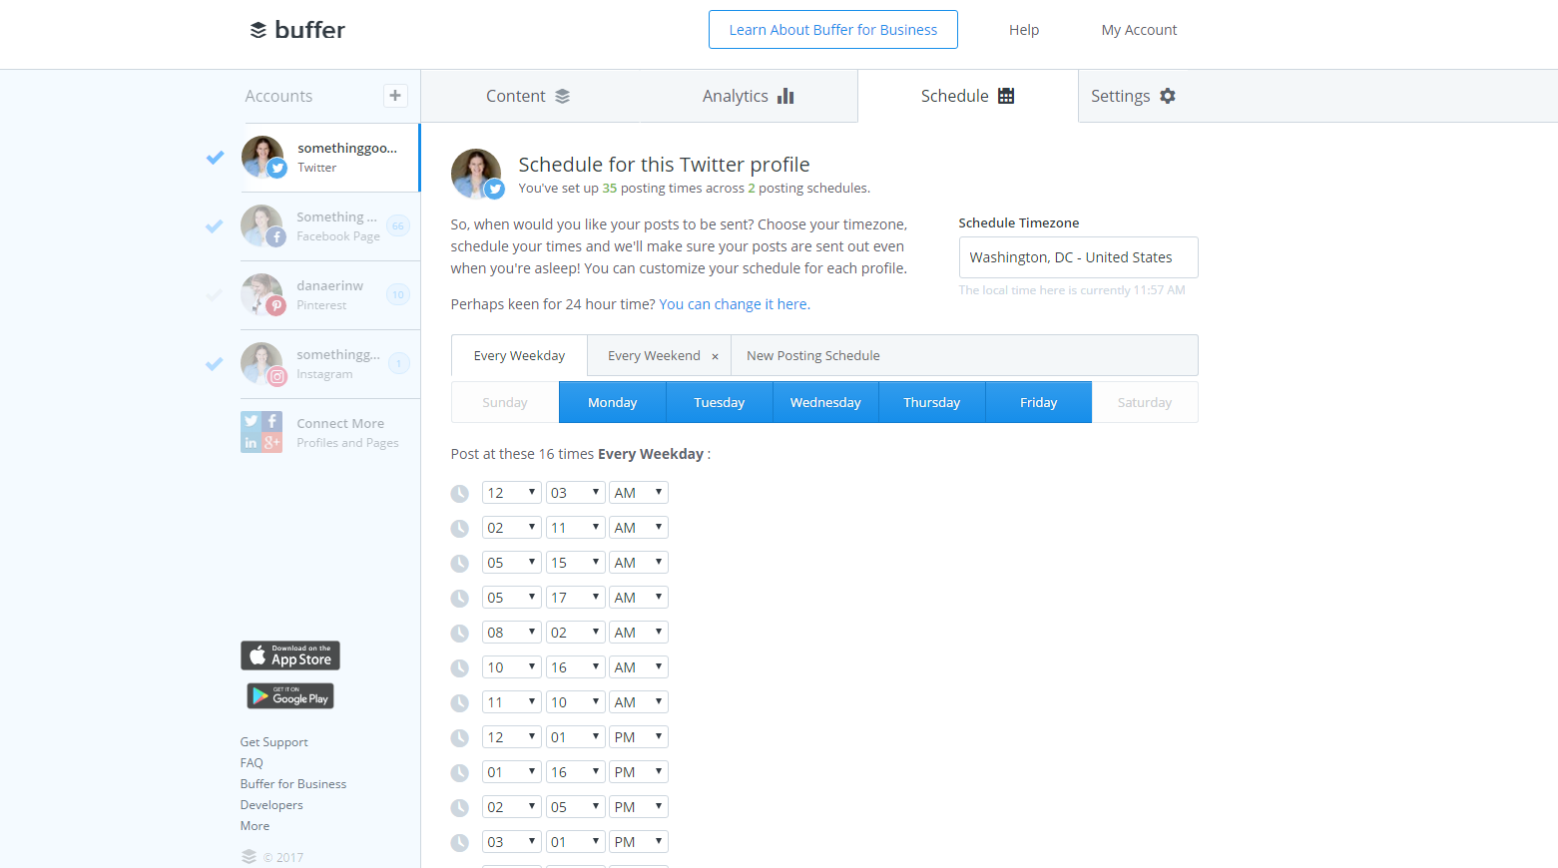Click the clock icon beside 01:16 PM
This screenshot has width=1558, height=868.
459,772
